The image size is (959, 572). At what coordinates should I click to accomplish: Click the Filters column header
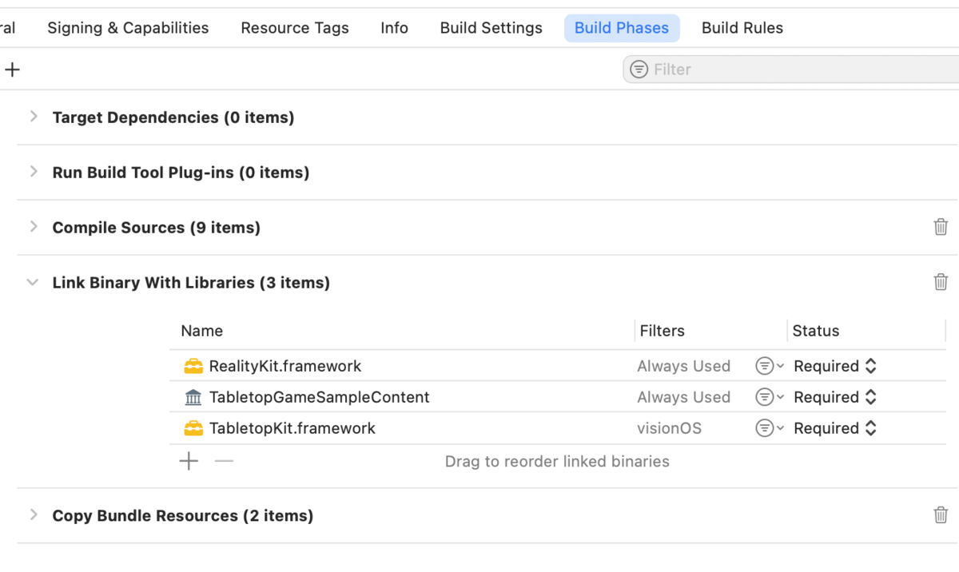[x=663, y=331]
